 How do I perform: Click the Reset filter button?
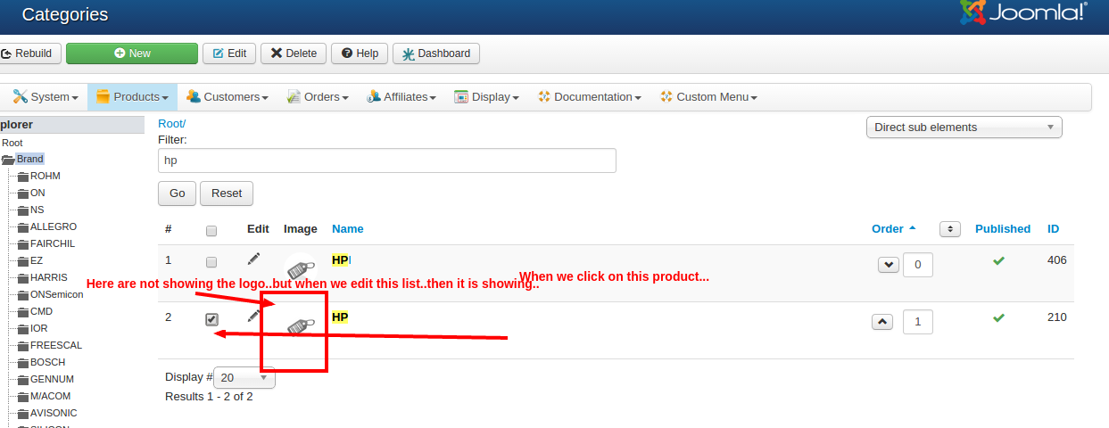tap(227, 193)
